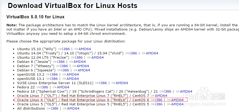Download Debian 7 Wheezy AMD64 package
Viewport: 239px width, 112px height.
click(83, 66)
